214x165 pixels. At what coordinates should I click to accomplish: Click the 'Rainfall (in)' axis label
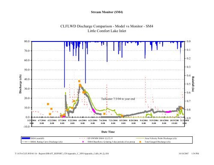pyautogui.click(x=193, y=84)
